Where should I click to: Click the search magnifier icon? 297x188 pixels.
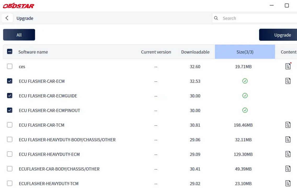(x=216, y=18)
